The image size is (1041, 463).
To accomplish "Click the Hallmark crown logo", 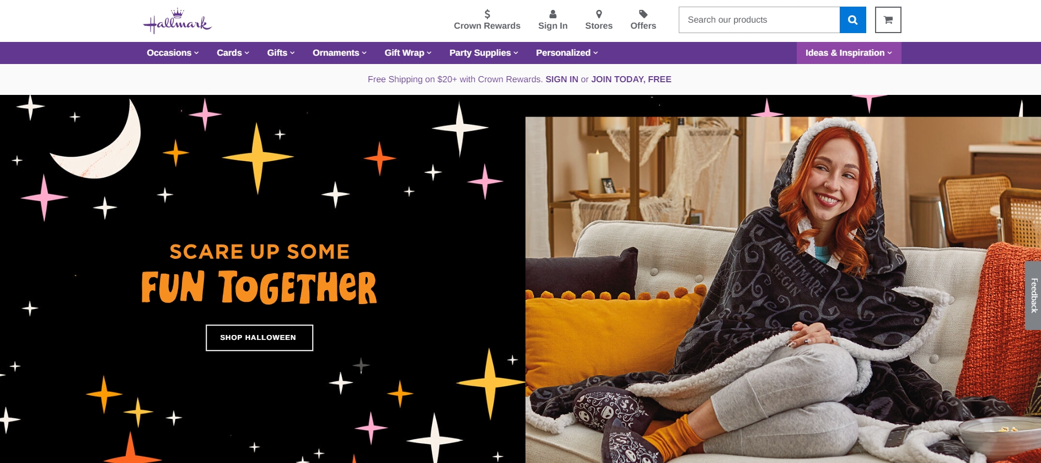I will tap(177, 21).
